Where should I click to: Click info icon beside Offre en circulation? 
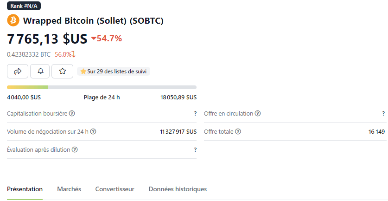pos(258,113)
